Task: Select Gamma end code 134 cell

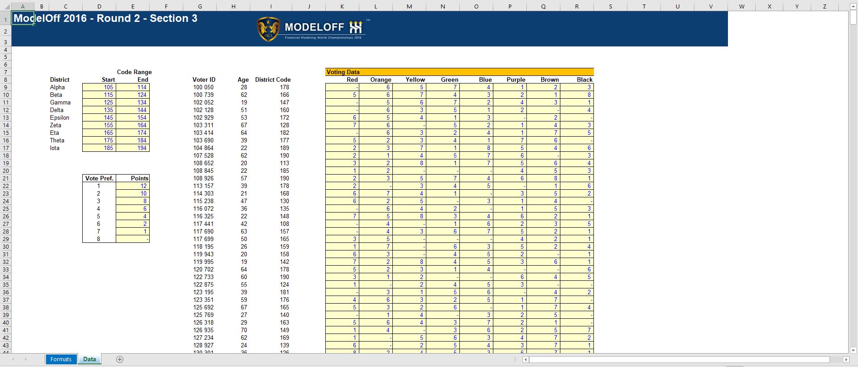Action: [x=133, y=103]
